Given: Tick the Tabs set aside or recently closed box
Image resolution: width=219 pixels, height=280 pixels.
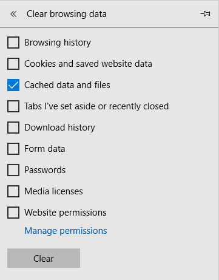Looking at the screenshot, I should (x=13, y=106).
